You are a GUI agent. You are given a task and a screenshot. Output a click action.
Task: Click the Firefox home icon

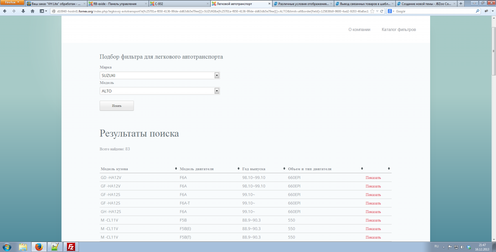click(33, 11)
